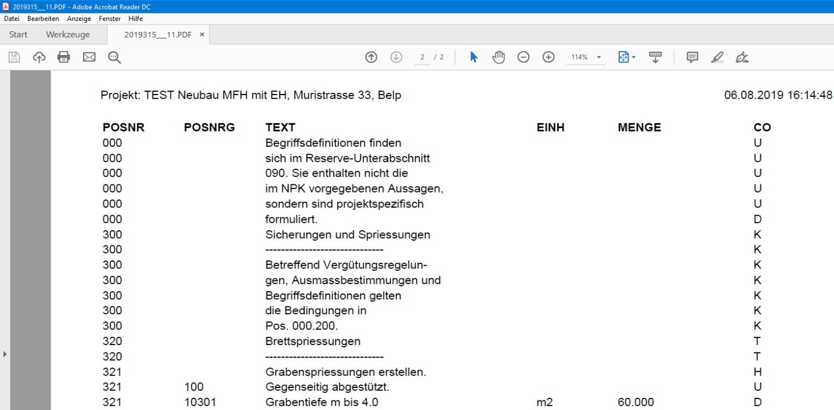834x410 pixels.
Task: Click 'Grabentiefe m bis 4.0' text
Action: click(322, 402)
